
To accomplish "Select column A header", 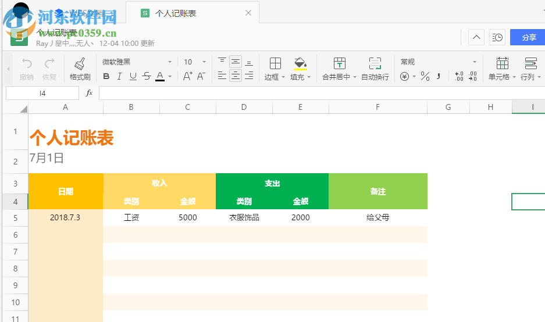I will pos(66,107).
